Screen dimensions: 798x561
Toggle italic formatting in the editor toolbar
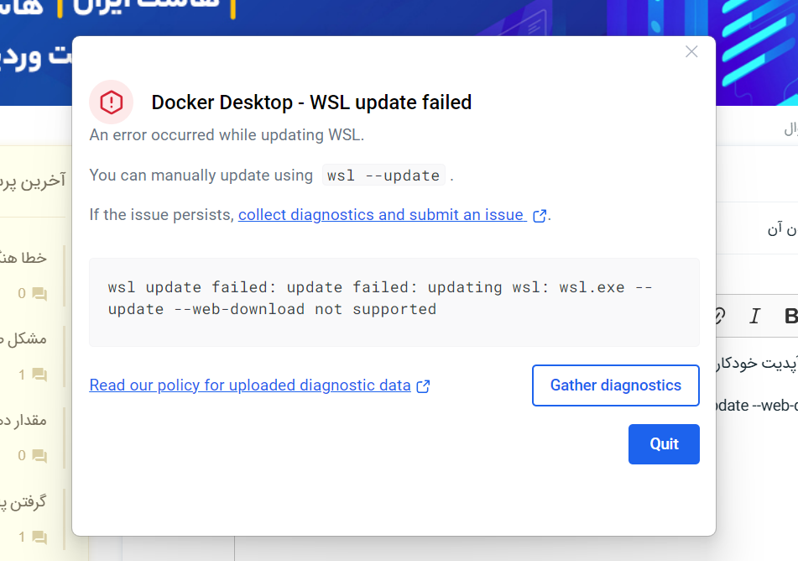[754, 316]
